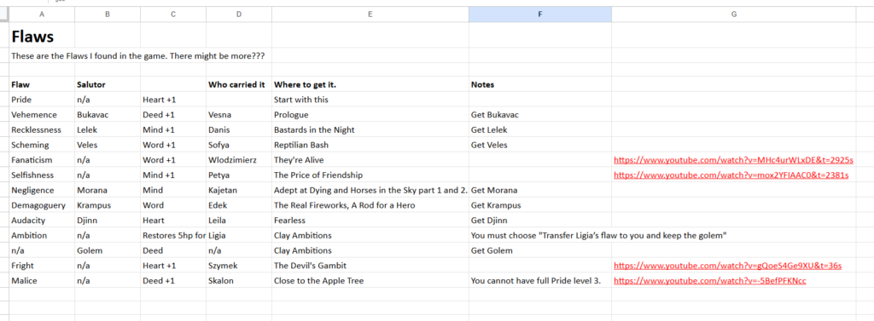
Task: Select column A header
Action: coord(42,14)
